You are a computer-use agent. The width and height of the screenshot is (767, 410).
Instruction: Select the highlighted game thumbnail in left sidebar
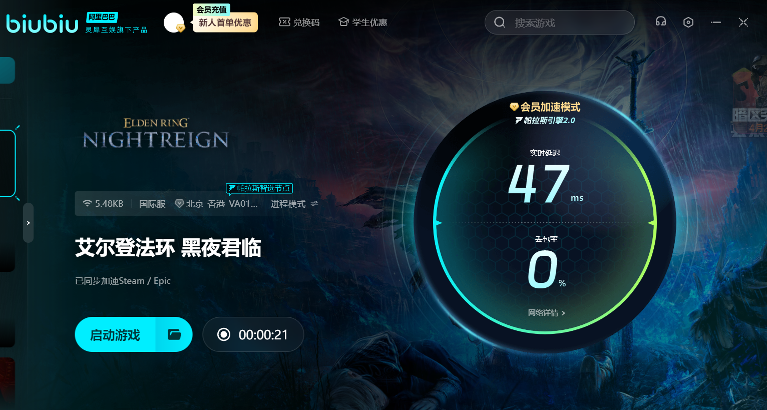tap(7, 163)
